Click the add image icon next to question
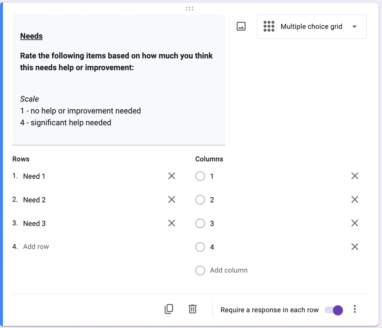This screenshot has width=382, height=328. 241,26
